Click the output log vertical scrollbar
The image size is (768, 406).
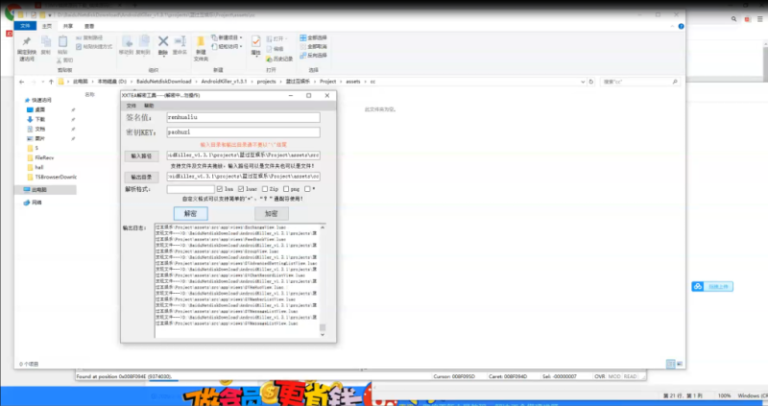[x=322, y=278]
